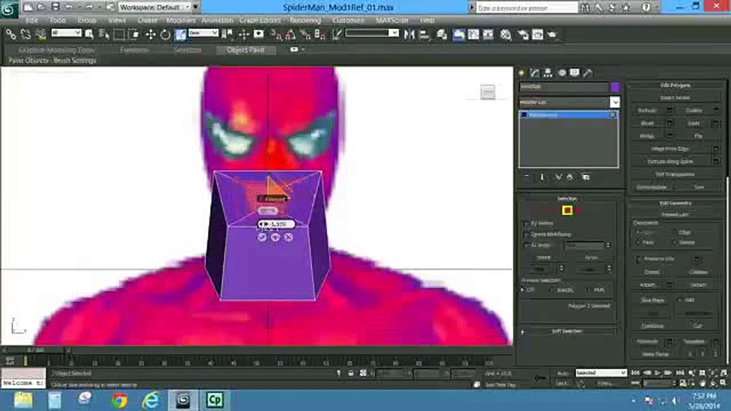
Task: Activate the Select and Scale tool
Action: (x=180, y=34)
